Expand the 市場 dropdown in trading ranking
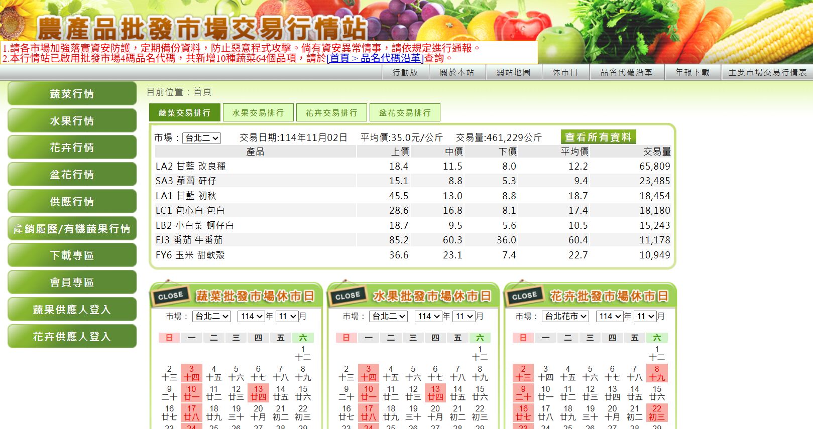The image size is (813, 429). 201,138
